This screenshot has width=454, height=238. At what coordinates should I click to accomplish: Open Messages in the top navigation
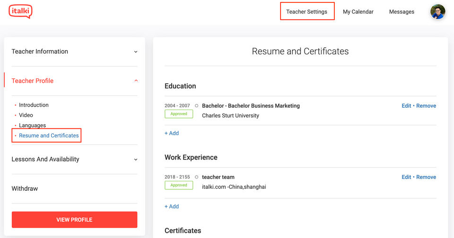pyautogui.click(x=402, y=12)
